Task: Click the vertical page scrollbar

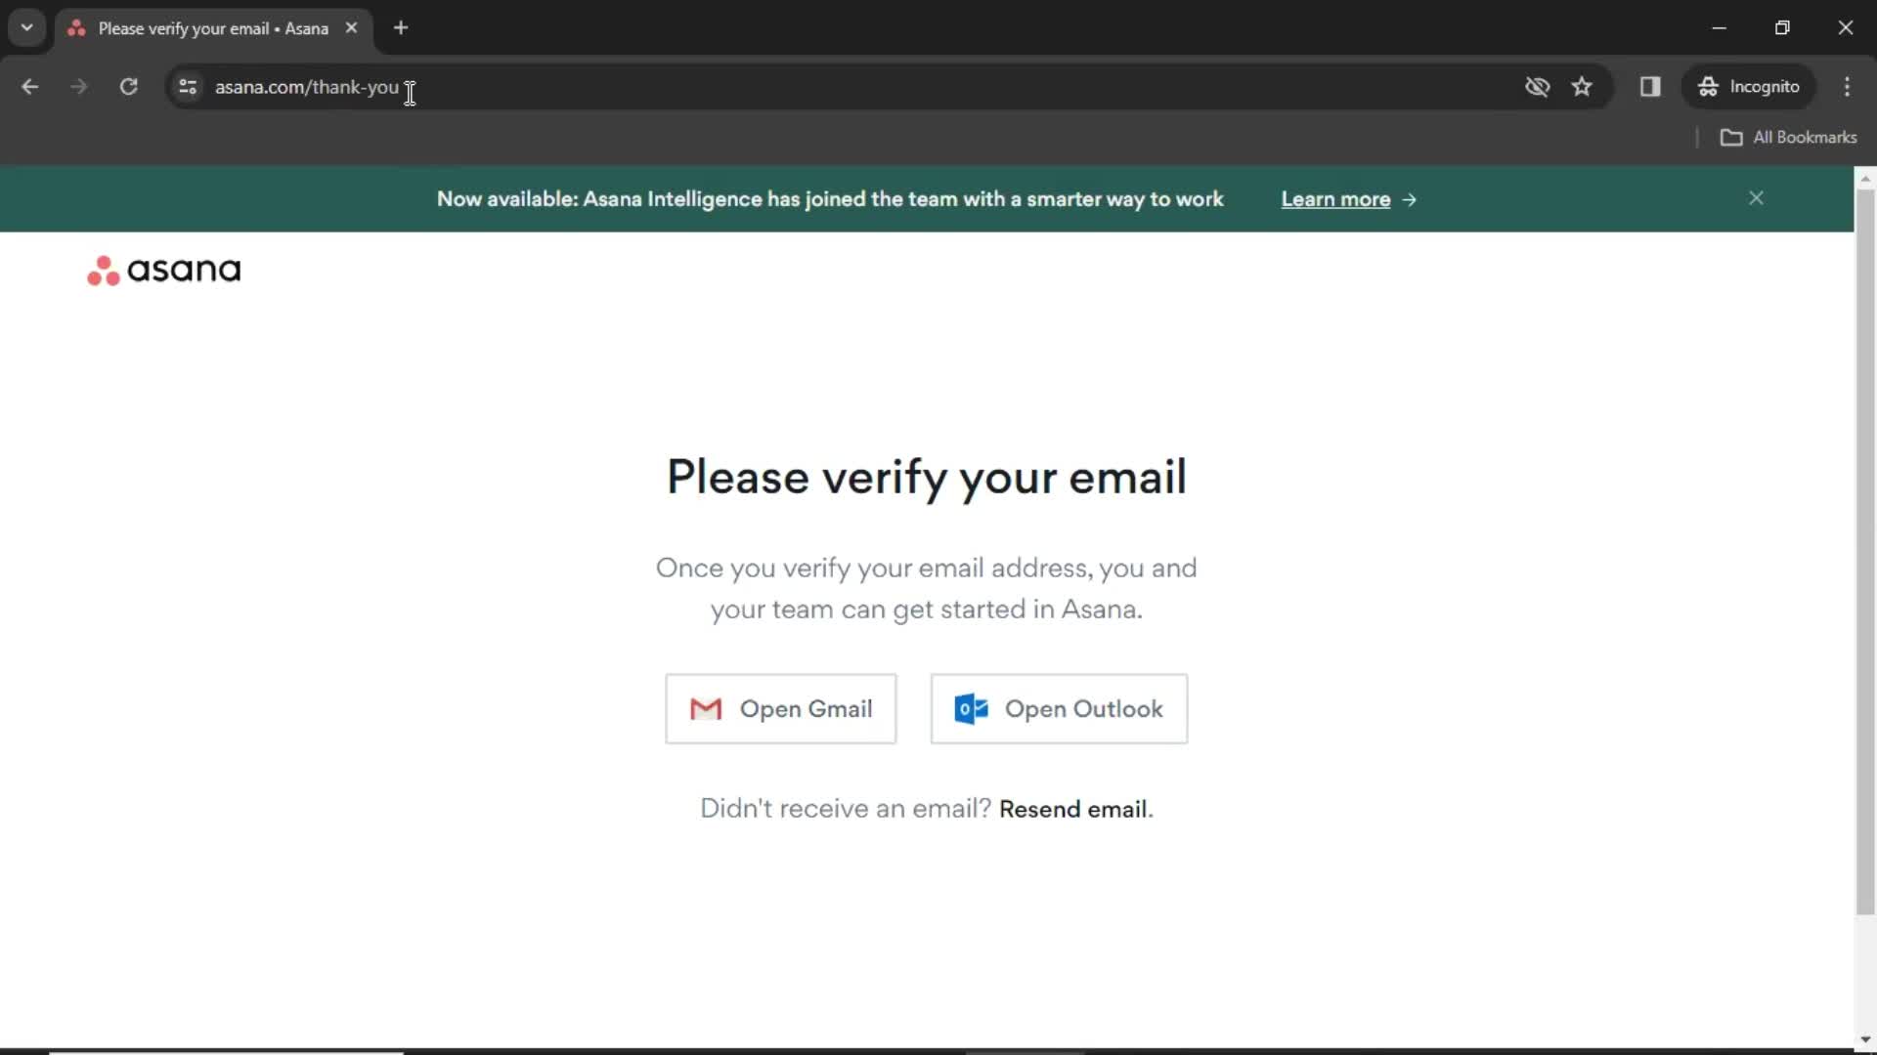Action: tap(1865, 552)
